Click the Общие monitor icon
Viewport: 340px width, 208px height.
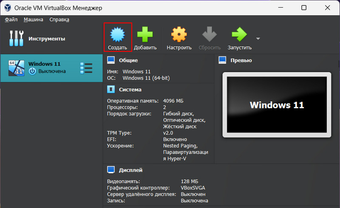pyautogui.click(x=111, y=60)
